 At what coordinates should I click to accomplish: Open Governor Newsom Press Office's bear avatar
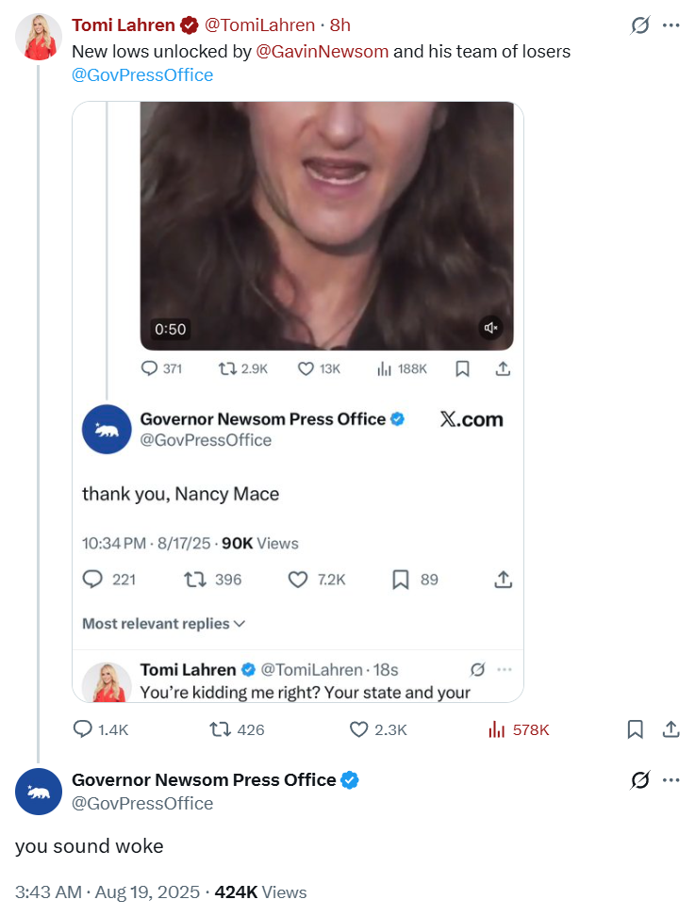[x=38, y=792]
